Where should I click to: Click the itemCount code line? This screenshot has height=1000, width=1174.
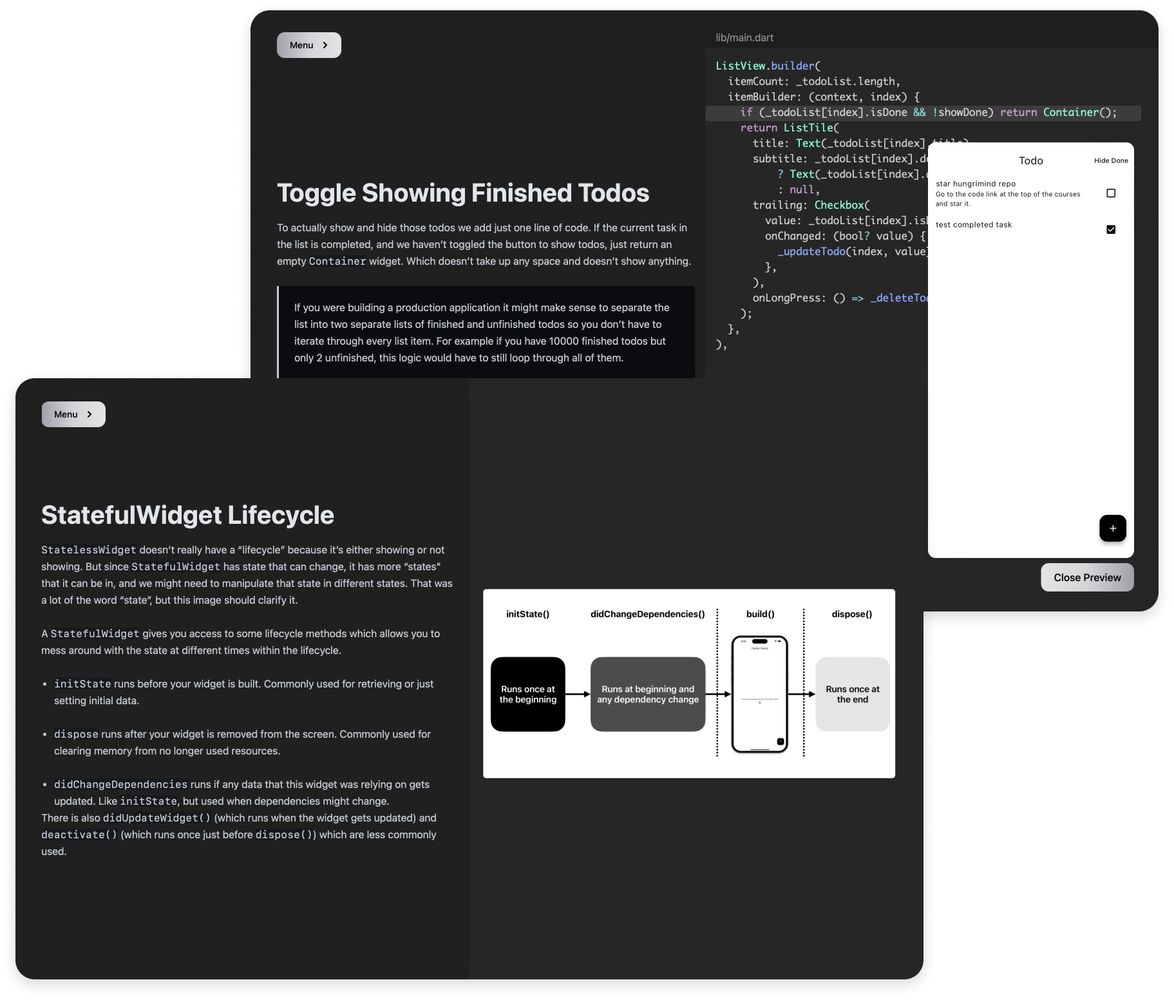point(814,81)
